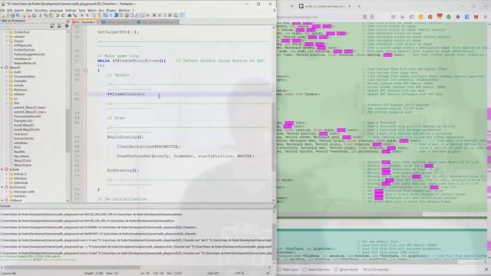The width and height of the screenshot is (491, 276).
Task: Click the bookmark star in Firefox address bar
Action: pyautogui.click(x=372, y=17)
